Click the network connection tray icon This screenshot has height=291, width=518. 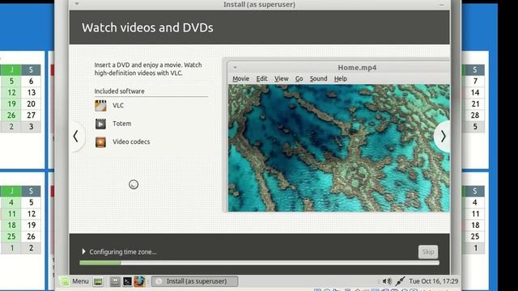click(400, 281)
